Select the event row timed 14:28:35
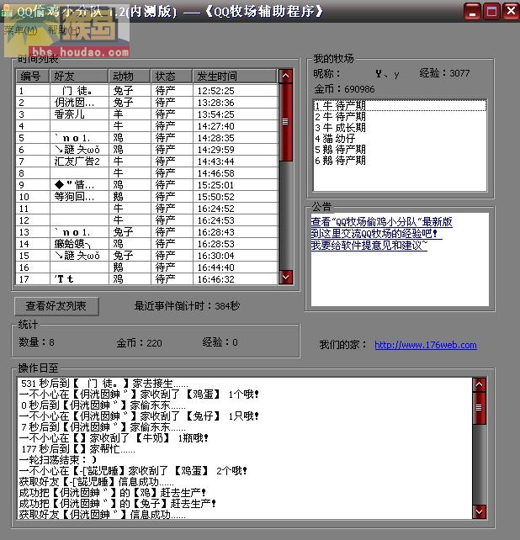The image size is (520, 540). coord(146,138)
